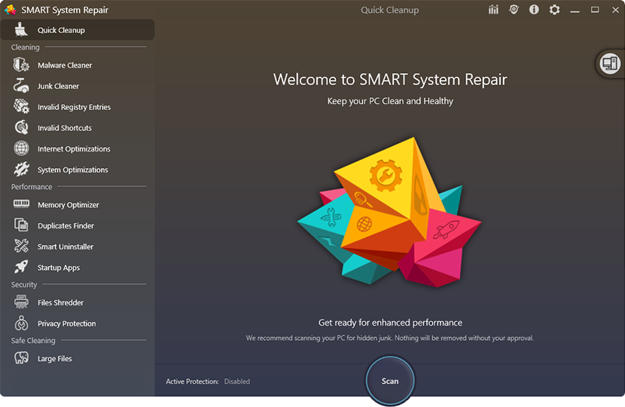Click the Malware Cleaner shield icon
The width and height of the screenshot is (625, 407).
click(x=21, y=65)
